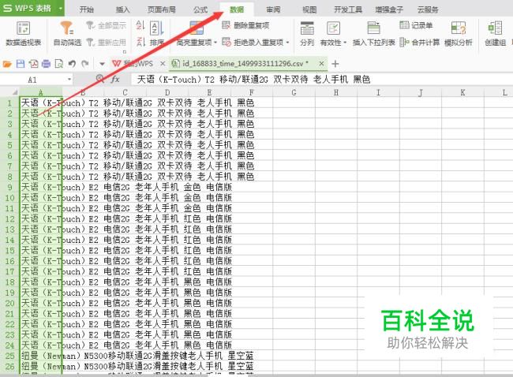Click the print icon in quick toolbar
The image size is (513, 377).
[46, 64]
